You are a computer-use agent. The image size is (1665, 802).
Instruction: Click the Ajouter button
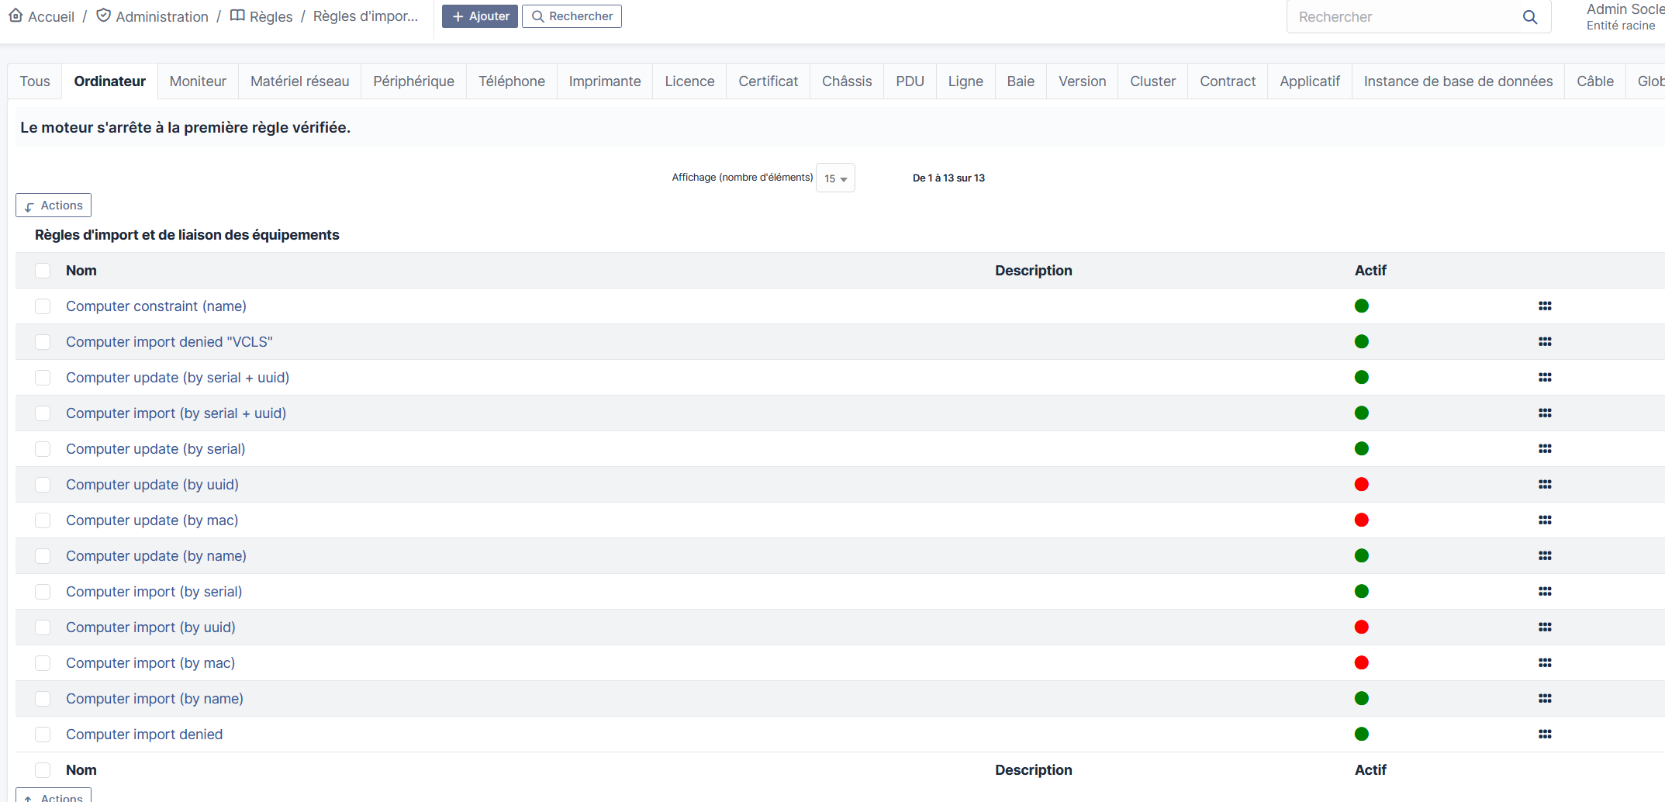click(x=480, y=16)
